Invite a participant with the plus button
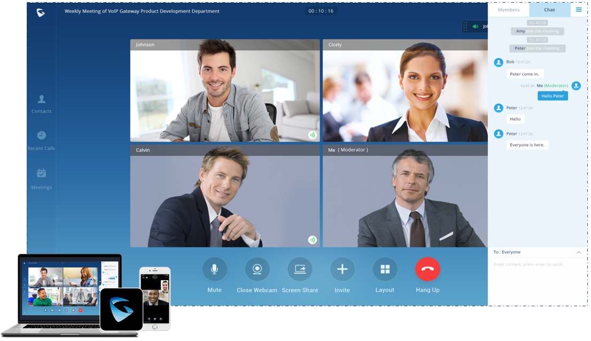 tap(342, 269)
